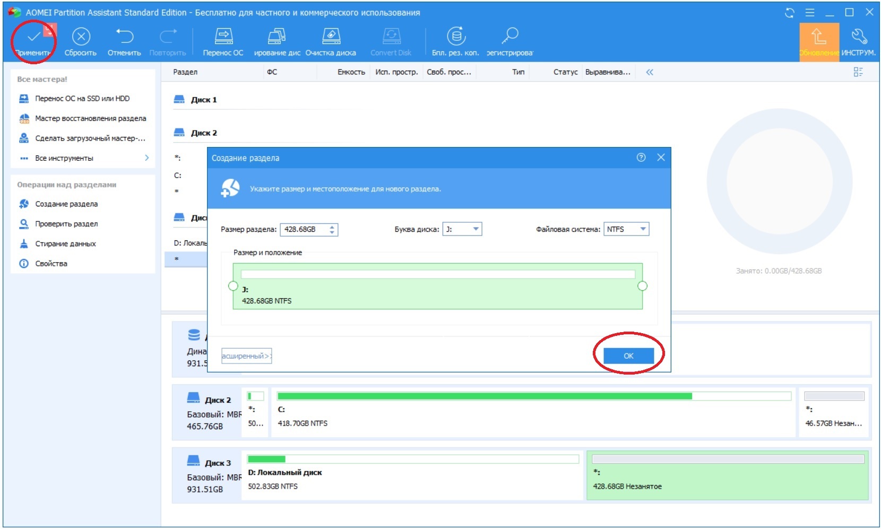Click left resize handle of partition bar

233,286
